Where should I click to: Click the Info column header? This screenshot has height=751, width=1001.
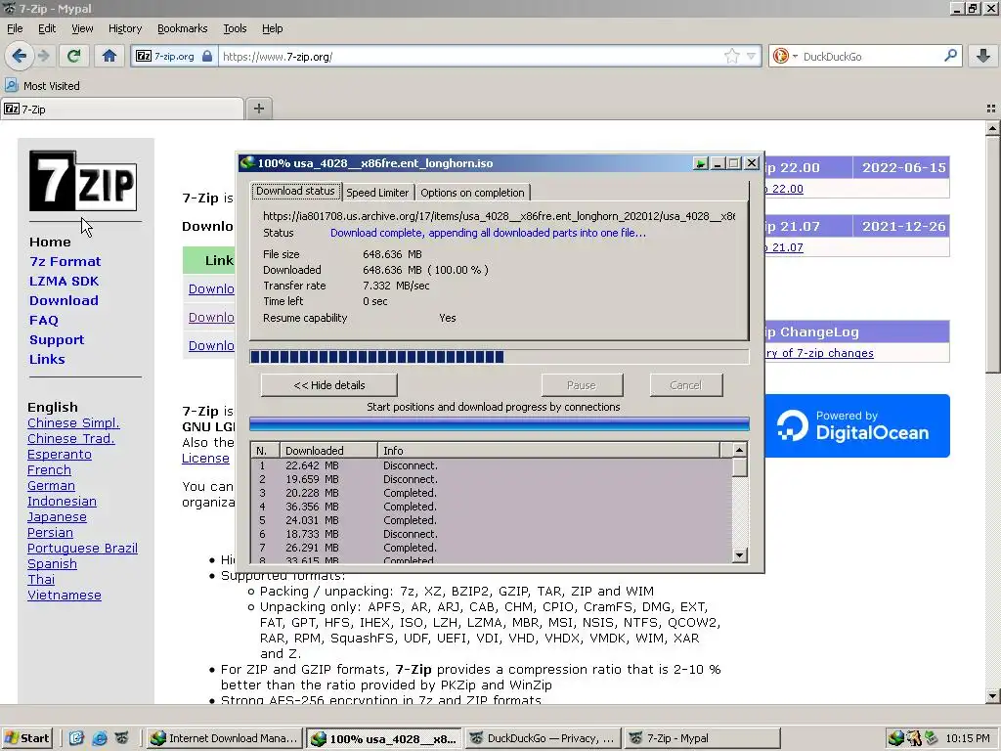tap(549, 450)
